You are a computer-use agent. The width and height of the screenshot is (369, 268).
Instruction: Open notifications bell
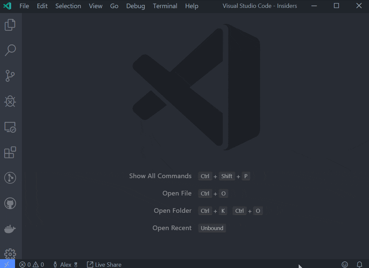(360, 264)
